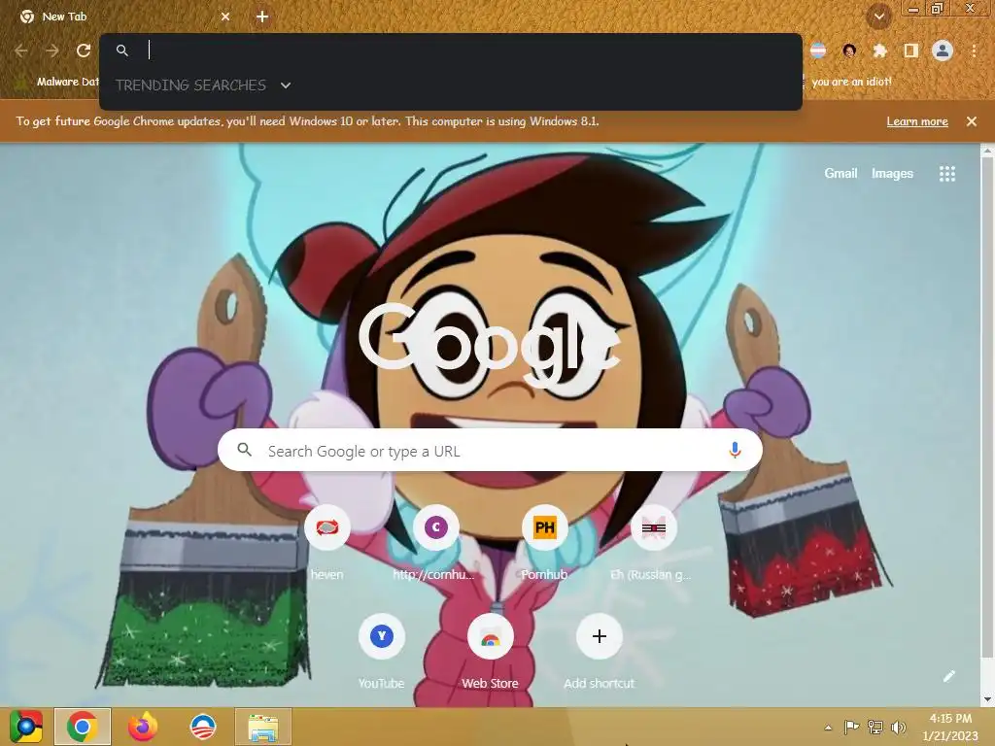
Task: Click the striped flag extension icon
Action: (818, 51)
